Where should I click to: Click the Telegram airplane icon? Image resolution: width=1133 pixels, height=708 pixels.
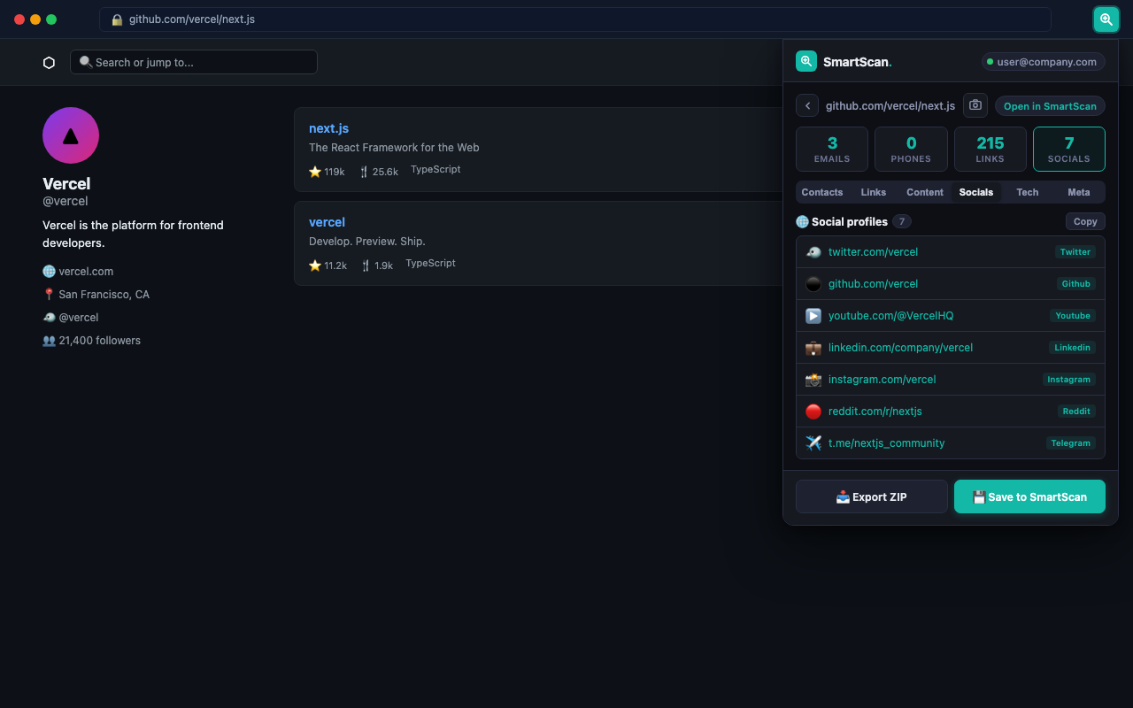(813, 443)
